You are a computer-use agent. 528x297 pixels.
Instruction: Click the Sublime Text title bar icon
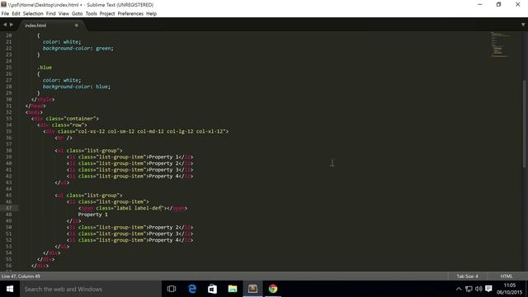point(3,4)
